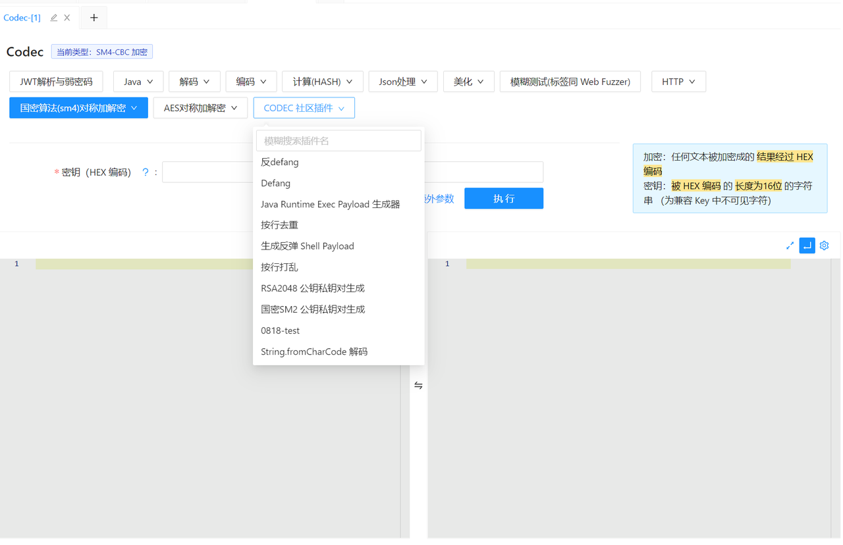
Task: Open 模糊测试(标签同 Web Fuzzer) button
Action: pyautogui.click(x=570, y=82)
